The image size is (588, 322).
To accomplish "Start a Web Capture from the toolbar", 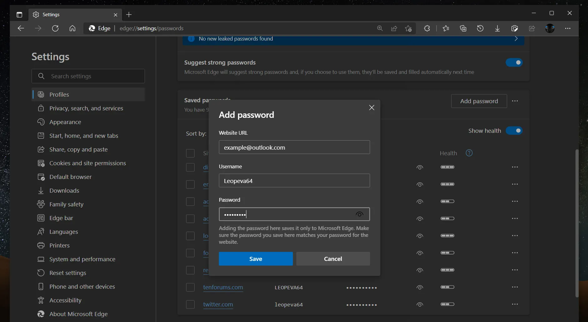I will [515, 28].
